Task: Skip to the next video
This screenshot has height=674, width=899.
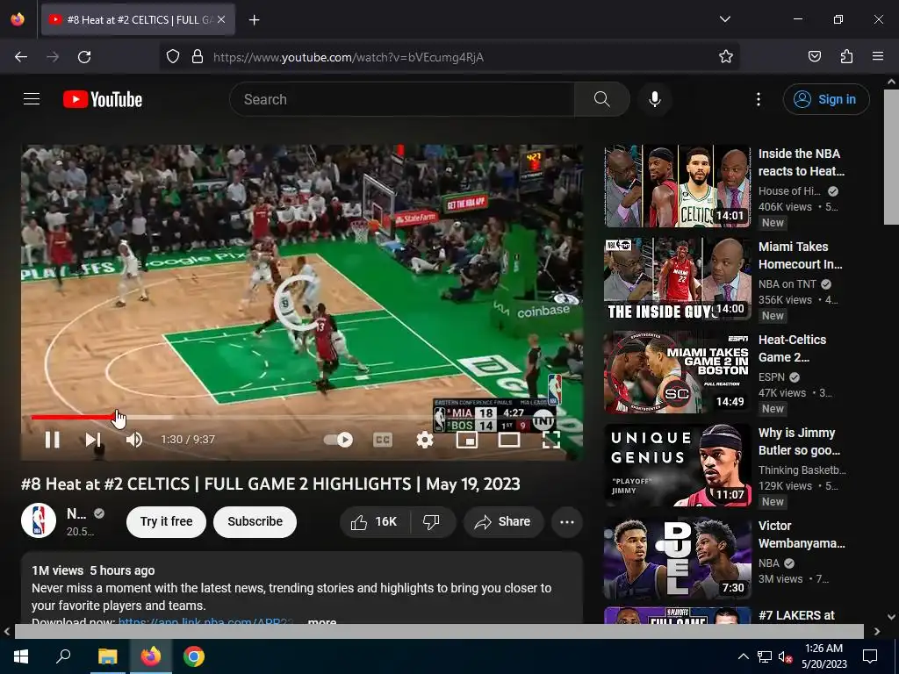Action: 93,440
